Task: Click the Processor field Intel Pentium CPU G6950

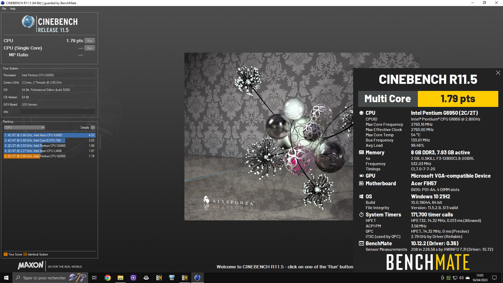Action: click(58, 75)
